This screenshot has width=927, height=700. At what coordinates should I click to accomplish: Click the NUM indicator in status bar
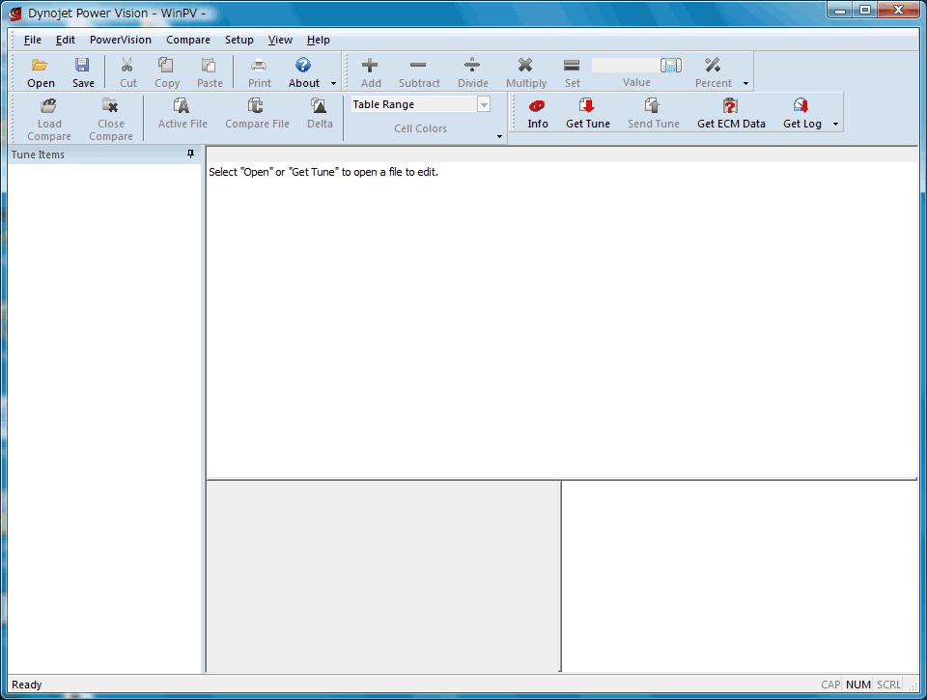857,685
